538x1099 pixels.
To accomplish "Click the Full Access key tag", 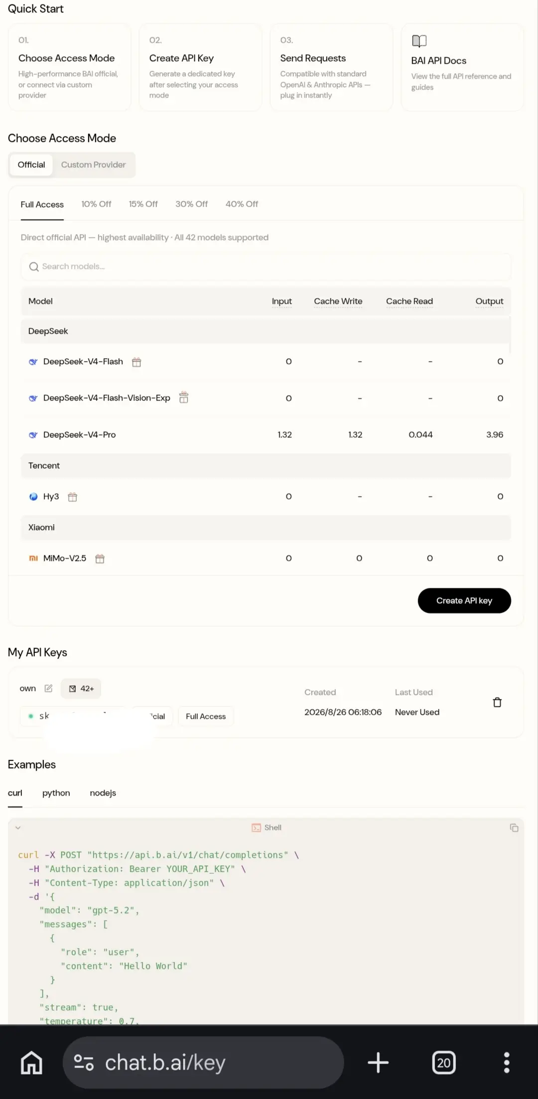I will pos(206,716).
